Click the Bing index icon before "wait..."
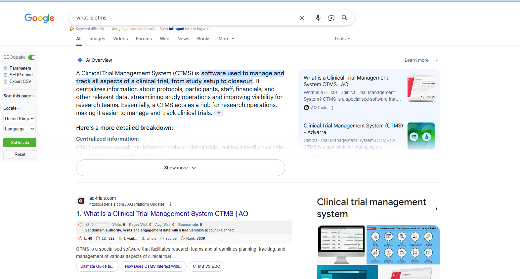The image size is (520, 279). coord(120,238)
